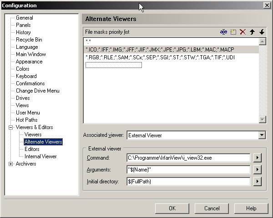Select Panels in the settings tree

click(x=23, y=25)
